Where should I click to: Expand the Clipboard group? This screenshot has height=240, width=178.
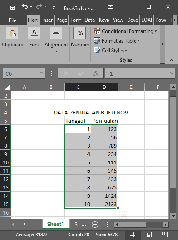[x=13, y=40]
